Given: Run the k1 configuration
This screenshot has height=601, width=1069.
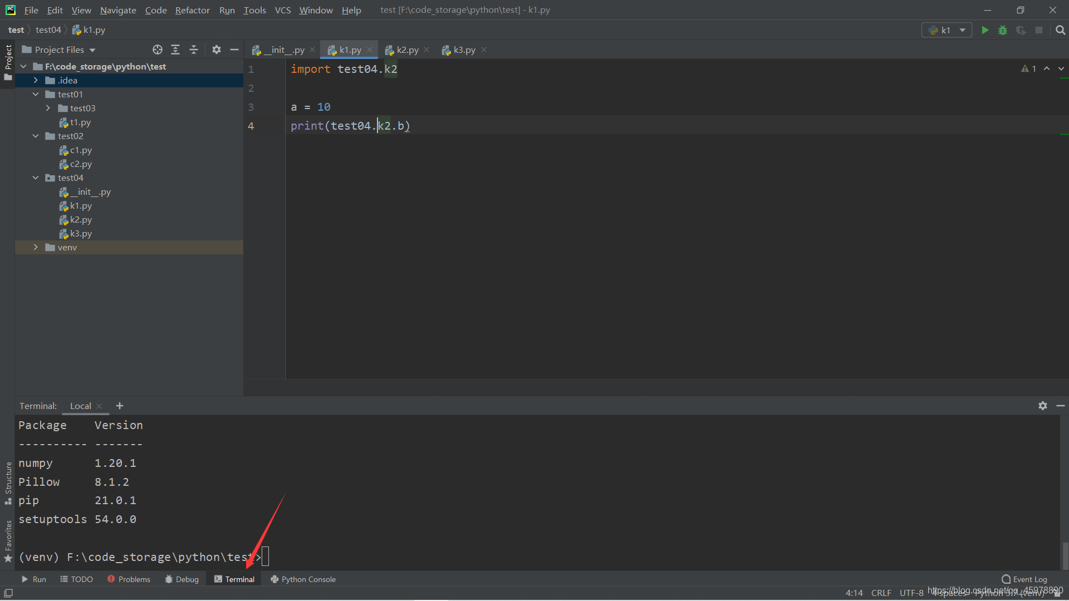Looking at the screenshot, I should coord(985,30).
